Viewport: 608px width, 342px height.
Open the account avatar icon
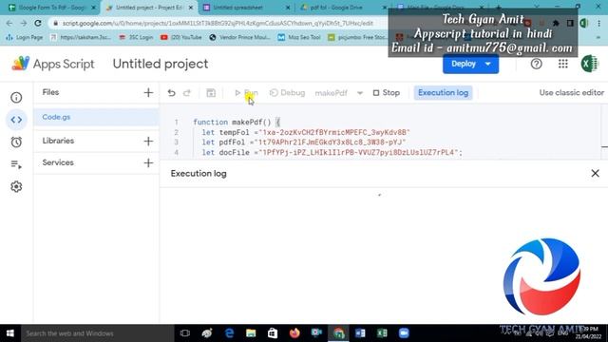coord(590,64)
